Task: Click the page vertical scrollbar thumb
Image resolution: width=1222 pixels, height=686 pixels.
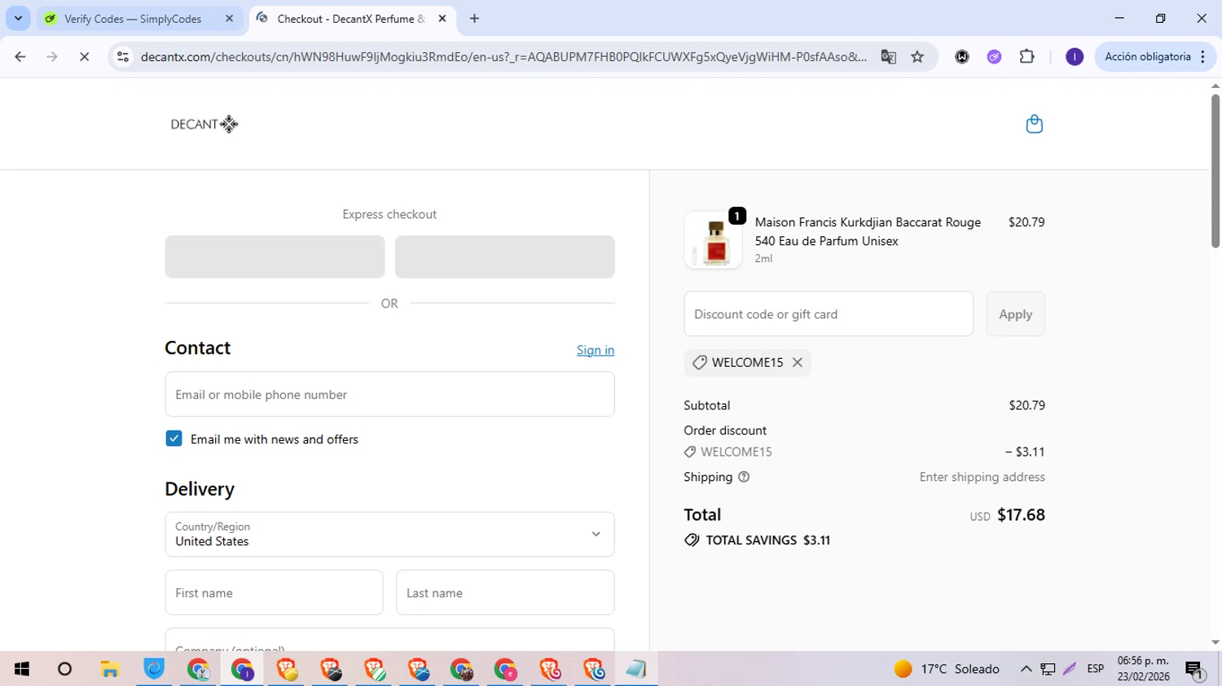Action: tap(1215, 171)
